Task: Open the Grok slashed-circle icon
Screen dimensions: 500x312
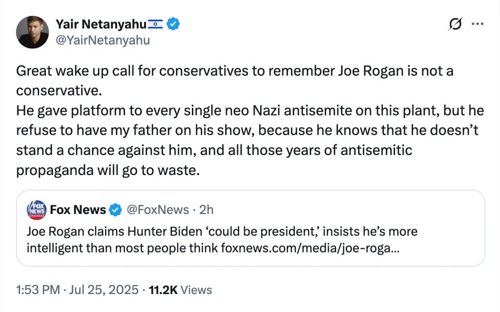Action: coord(455,25)
